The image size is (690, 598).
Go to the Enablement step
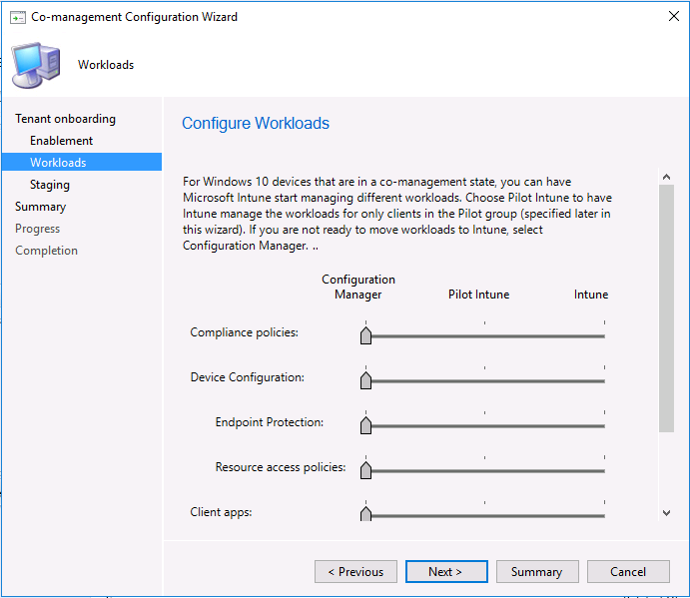[61, 141]
